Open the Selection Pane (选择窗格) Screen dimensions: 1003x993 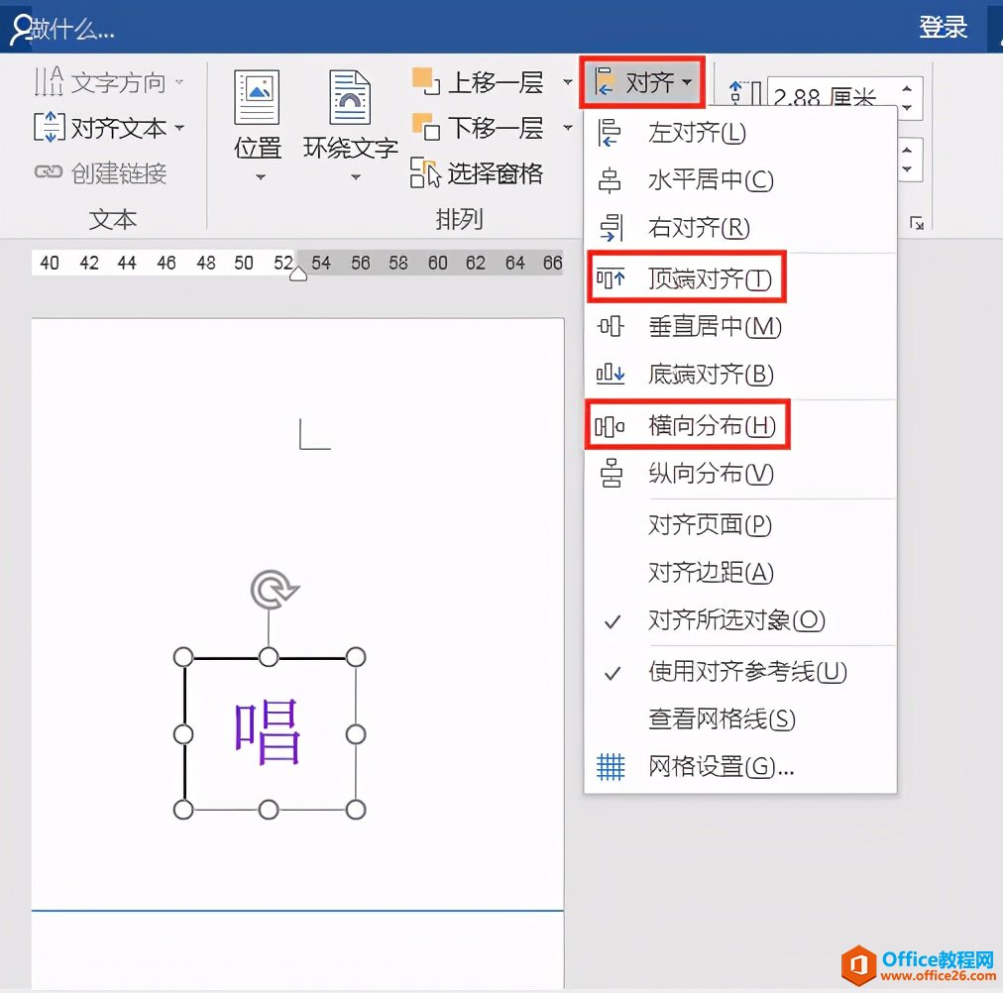477,173
